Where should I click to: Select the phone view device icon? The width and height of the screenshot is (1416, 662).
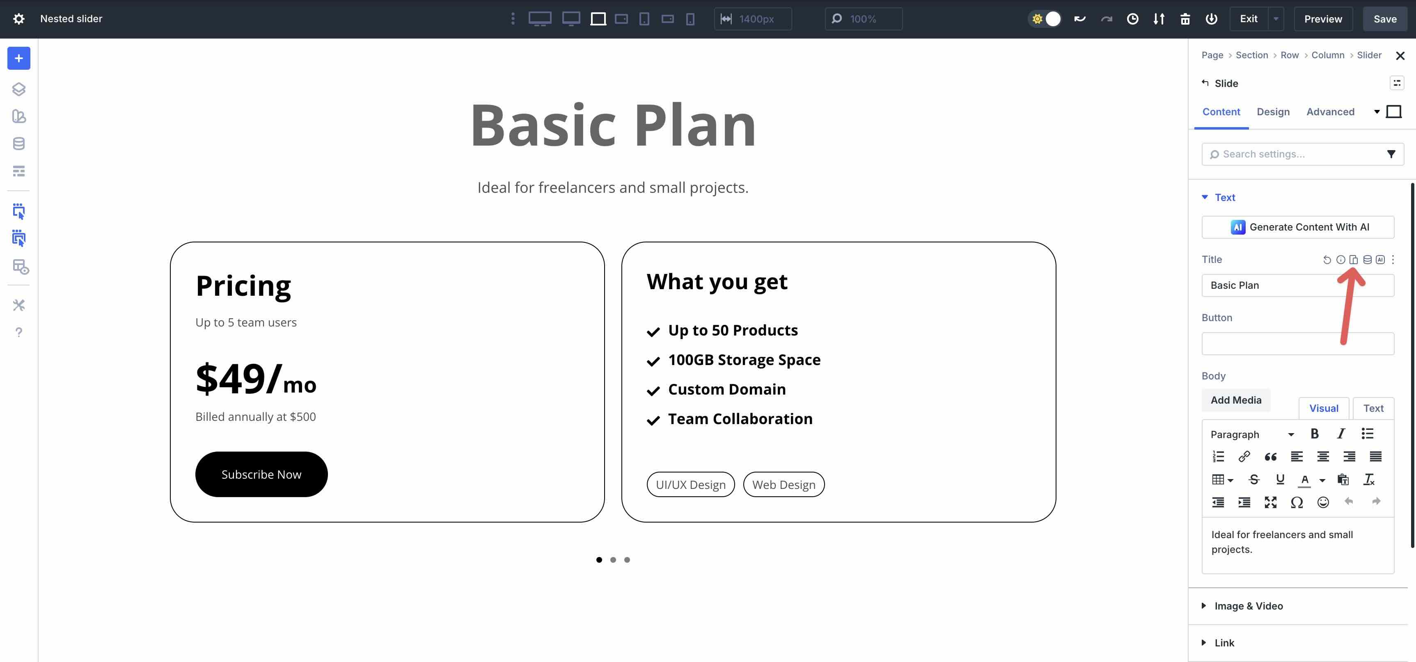690,19
